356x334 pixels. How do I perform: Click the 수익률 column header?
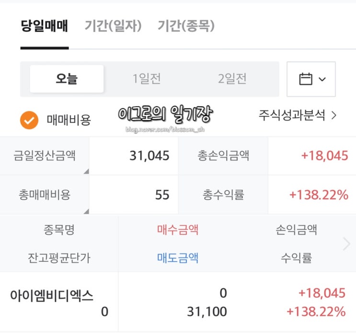pyautogui.click(x=296, y=258)
